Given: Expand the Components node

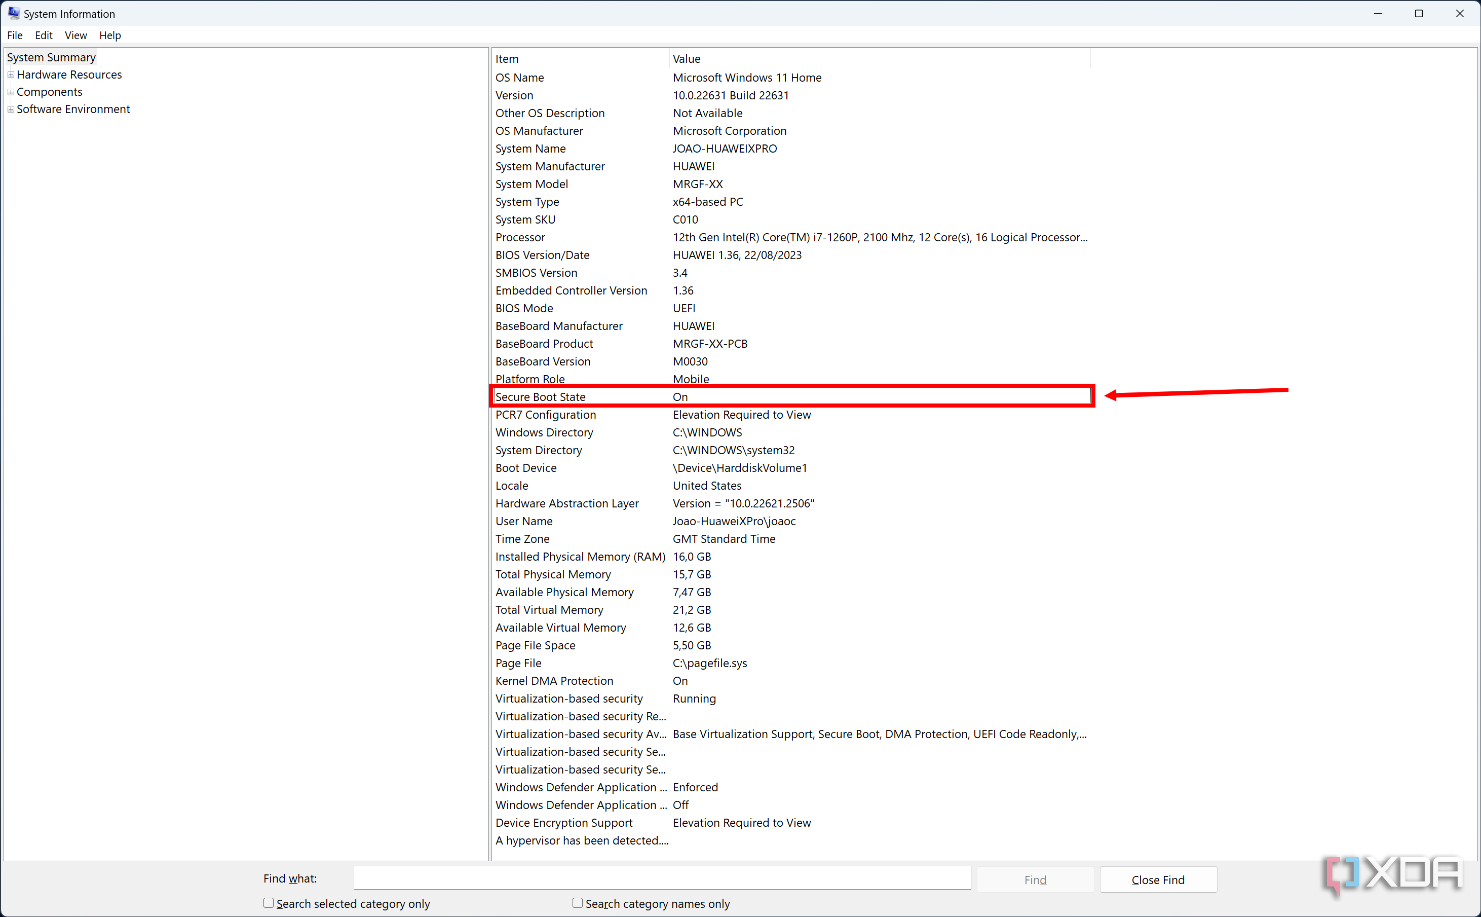Looking at the screenshot, I should tap(11, 92).
